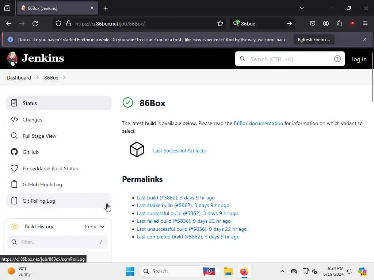374x280 pixels.
Task: Click the Embeddable Build Status shield icon
Action: 14,168
